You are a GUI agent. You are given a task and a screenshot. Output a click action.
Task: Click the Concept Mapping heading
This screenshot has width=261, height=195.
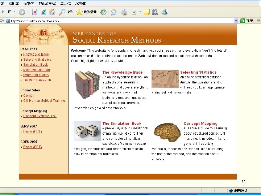coord(200,123)
